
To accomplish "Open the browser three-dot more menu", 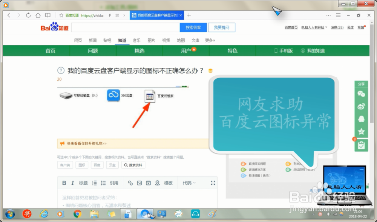I will [328, 15].
